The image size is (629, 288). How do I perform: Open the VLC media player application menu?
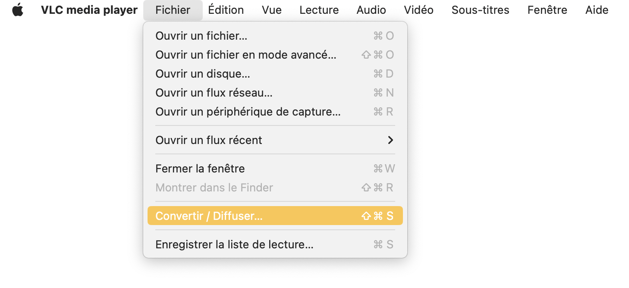[x=89, y=10]
